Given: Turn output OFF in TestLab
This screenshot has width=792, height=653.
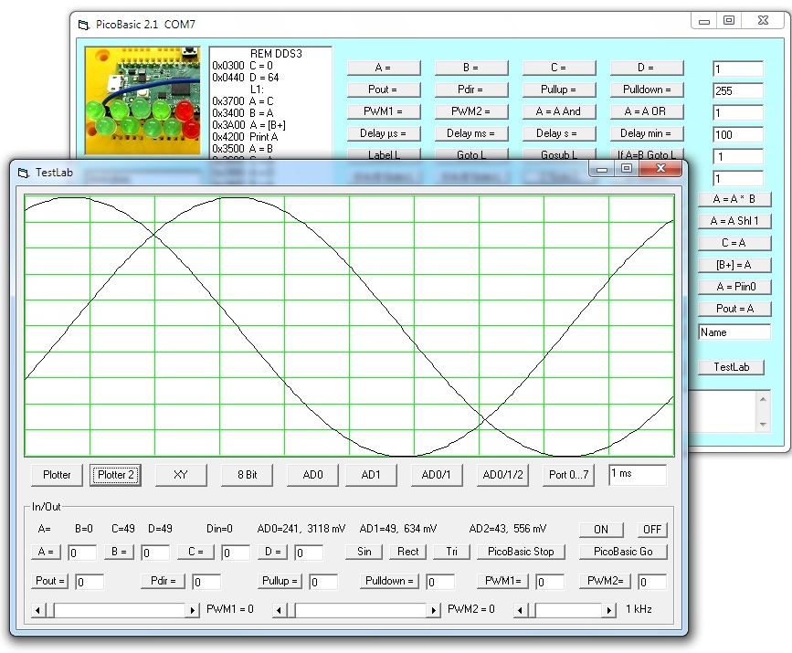Looking at the screenshot, I should point(651,530).
